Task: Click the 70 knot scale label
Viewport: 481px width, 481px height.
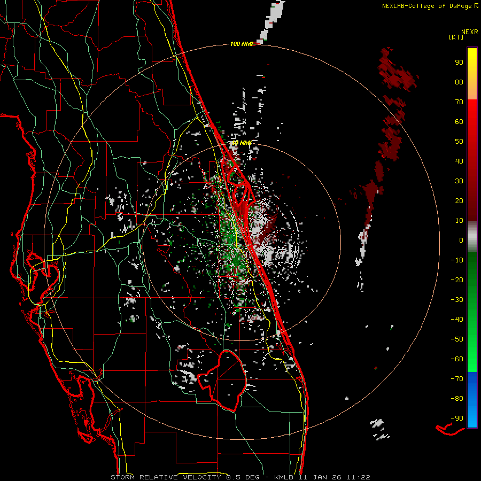Action: point(459,102)
